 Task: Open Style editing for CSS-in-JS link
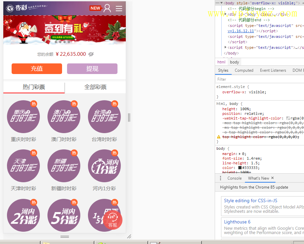[x=251, y=201]
